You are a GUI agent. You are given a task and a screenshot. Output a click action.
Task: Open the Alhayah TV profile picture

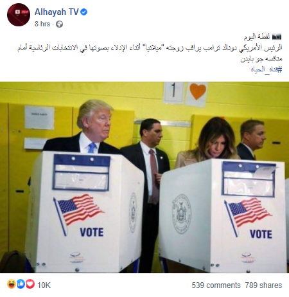click(19, 15)
